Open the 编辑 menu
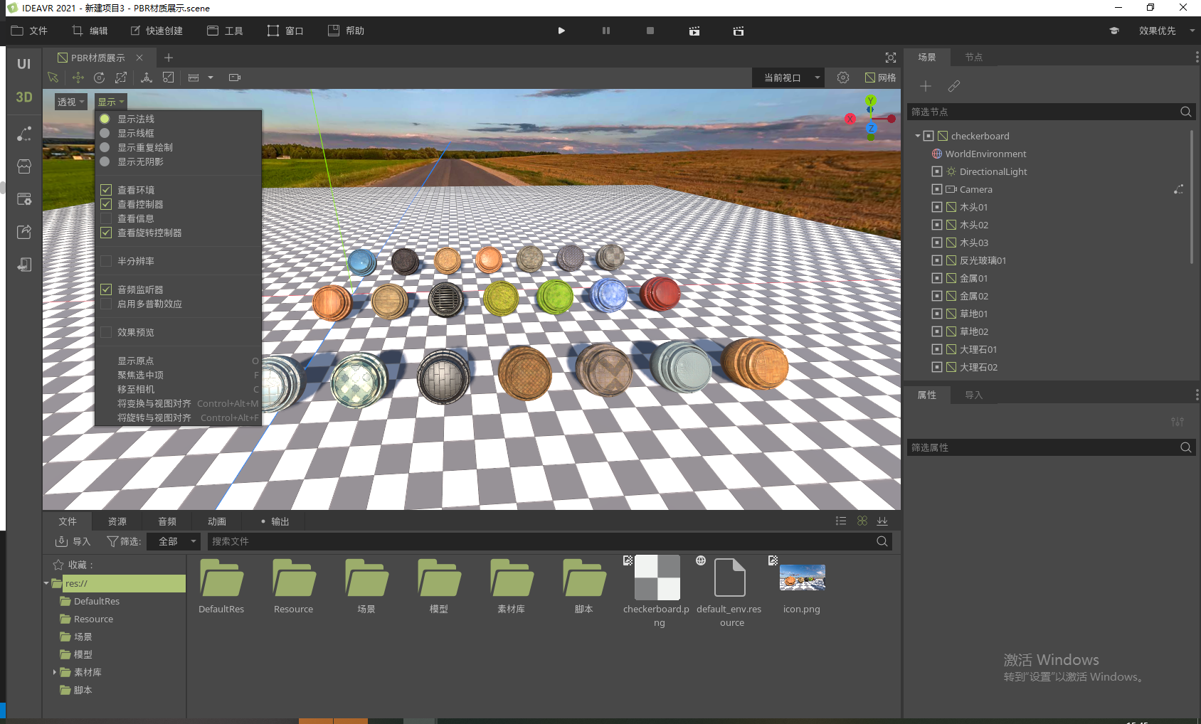Screen dimensions: 1201x724 tap(90, 31)
